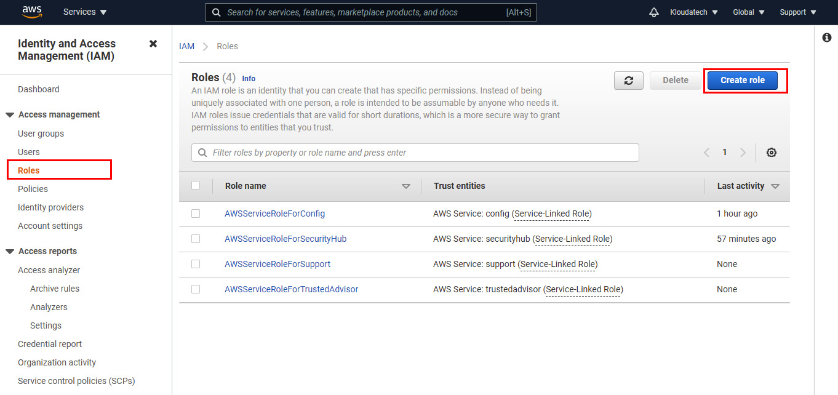Open Dashboard in the sidebar
This screenshot has height=395, width=838.
(x=39, y=89)
